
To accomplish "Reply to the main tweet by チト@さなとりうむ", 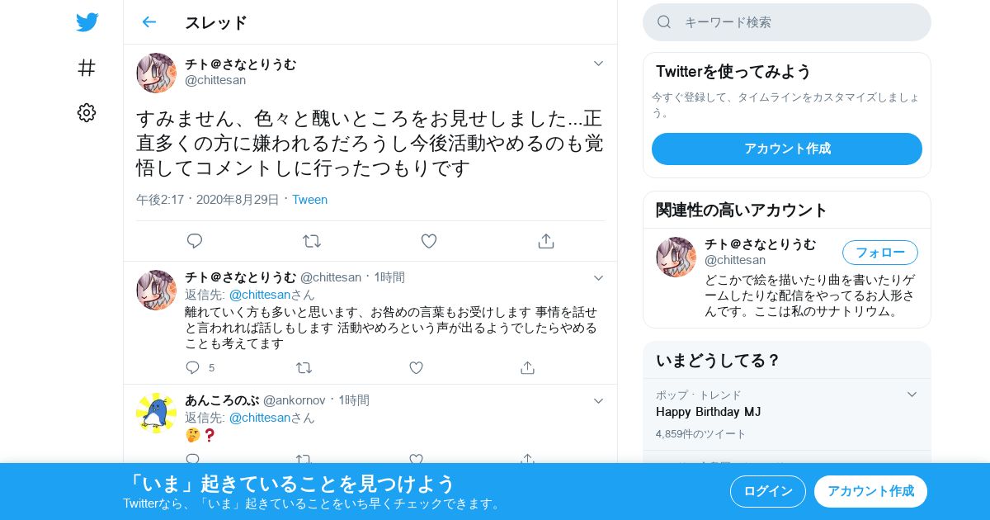I will [195, 241].
